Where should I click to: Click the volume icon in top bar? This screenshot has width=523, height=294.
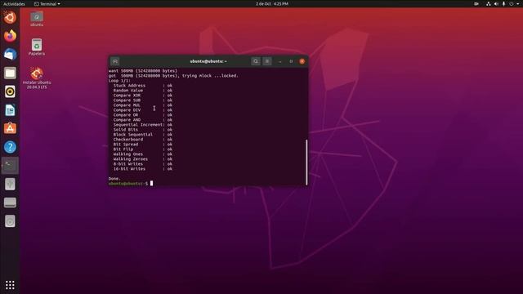496,4
